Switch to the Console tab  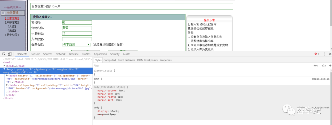(x=35, y=54)
